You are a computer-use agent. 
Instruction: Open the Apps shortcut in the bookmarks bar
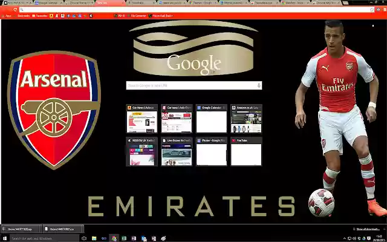coord(6,16)
